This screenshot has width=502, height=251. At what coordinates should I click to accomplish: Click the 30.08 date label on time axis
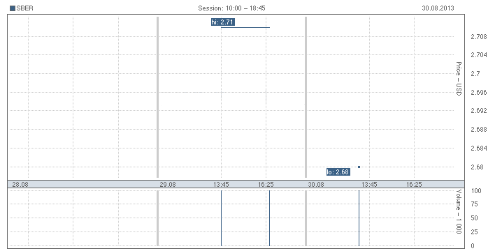pos(316,184)
